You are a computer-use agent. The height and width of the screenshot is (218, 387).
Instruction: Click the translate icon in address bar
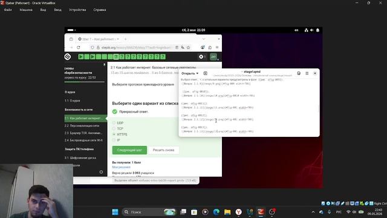183,47
